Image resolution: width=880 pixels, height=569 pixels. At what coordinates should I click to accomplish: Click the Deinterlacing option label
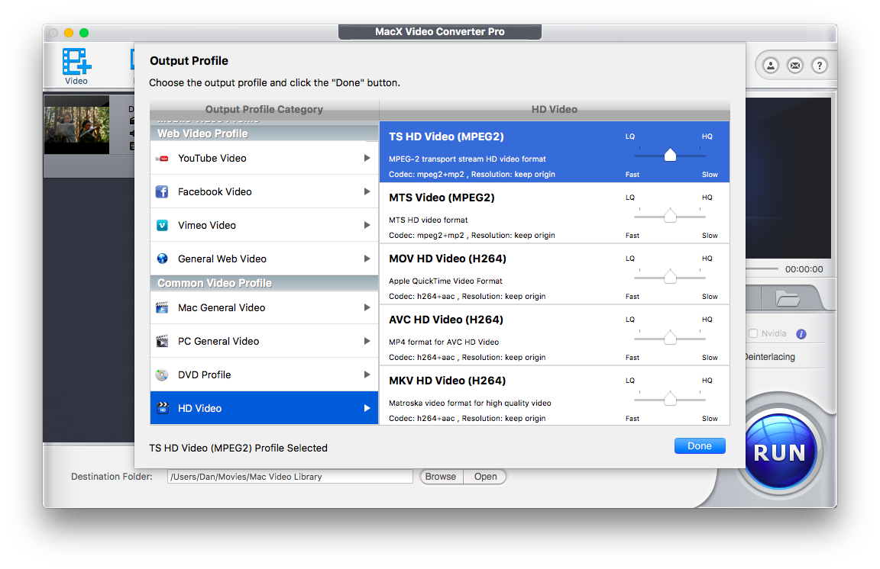770,357
